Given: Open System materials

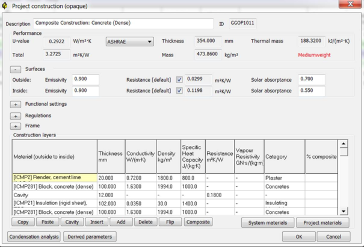Looking at the screenshot, I should coord(268,222).
